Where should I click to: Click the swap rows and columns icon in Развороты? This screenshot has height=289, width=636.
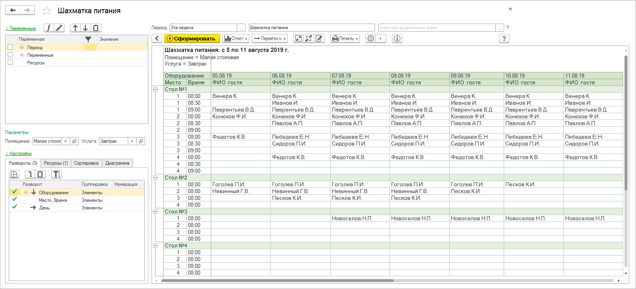point(14,174)
